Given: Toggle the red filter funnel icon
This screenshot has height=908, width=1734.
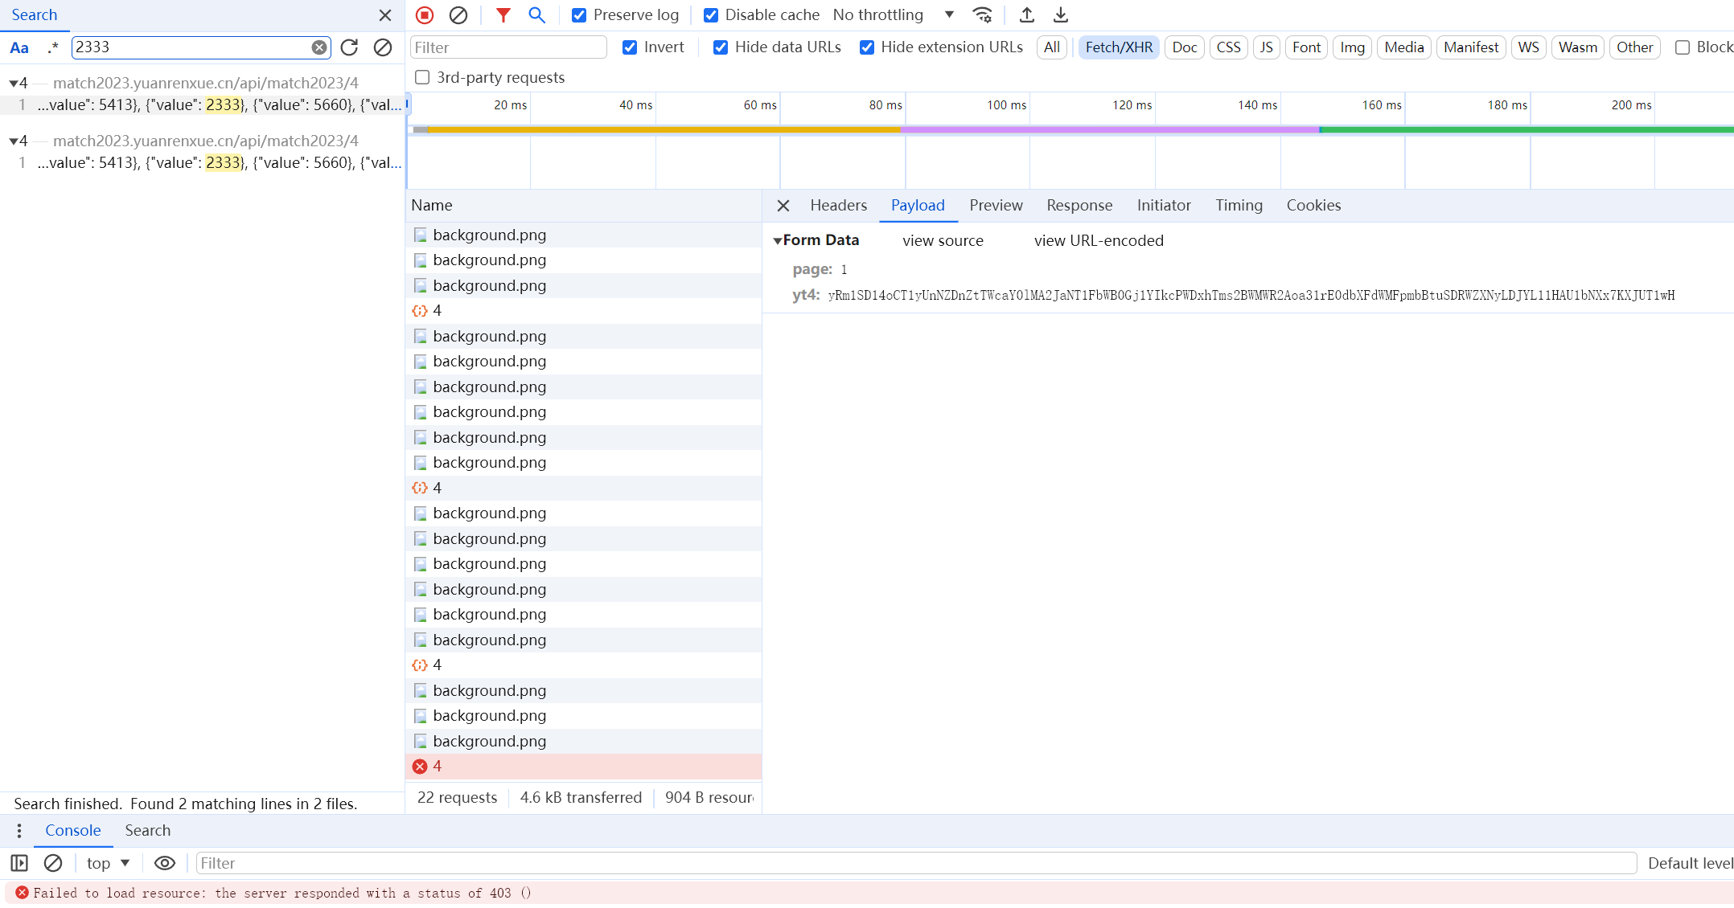Looking at the screenshot, I should 503,15.
